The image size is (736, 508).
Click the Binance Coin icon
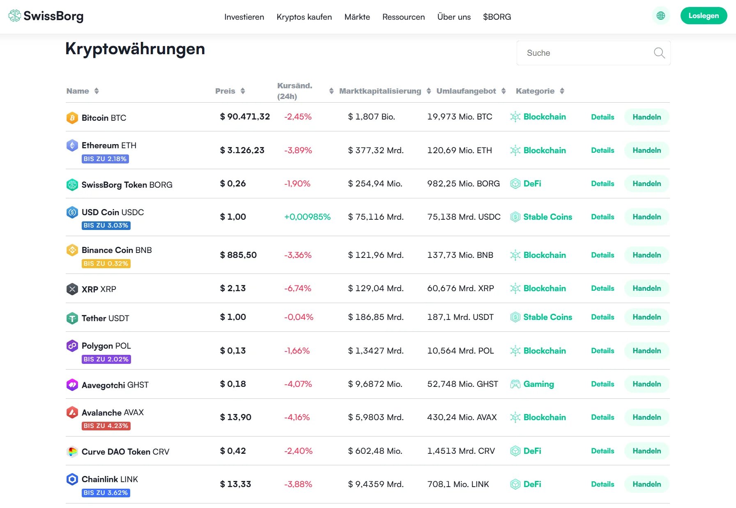pyautogui.click(x=72, y=250)
